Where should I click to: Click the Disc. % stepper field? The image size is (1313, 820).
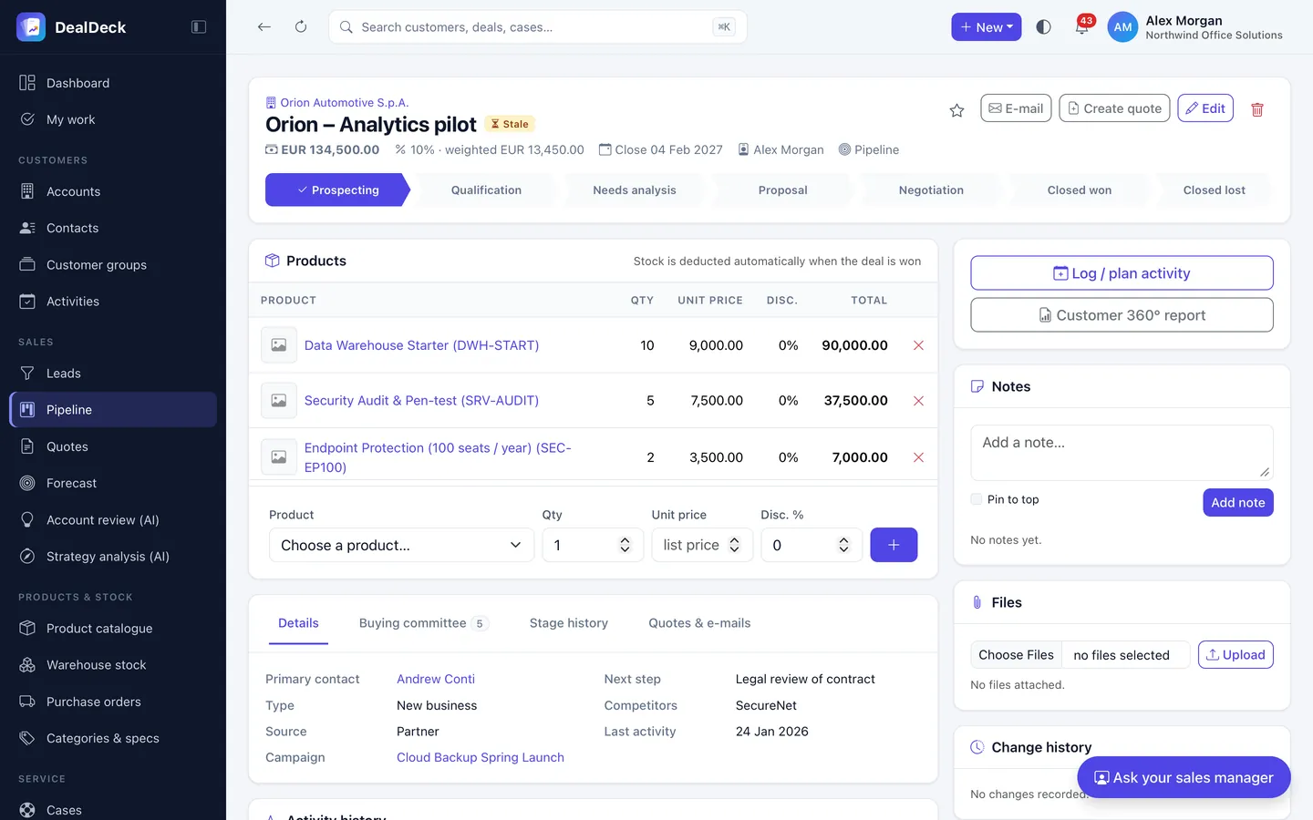pos(812,545)
